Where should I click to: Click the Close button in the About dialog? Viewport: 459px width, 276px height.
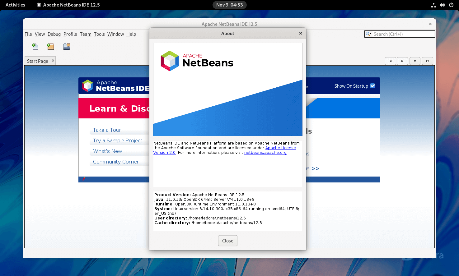click(x=228, y=241)
